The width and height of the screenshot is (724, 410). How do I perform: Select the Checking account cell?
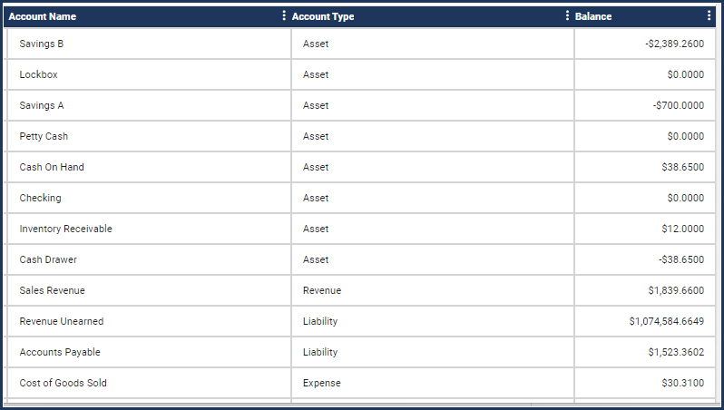[149, 198]
